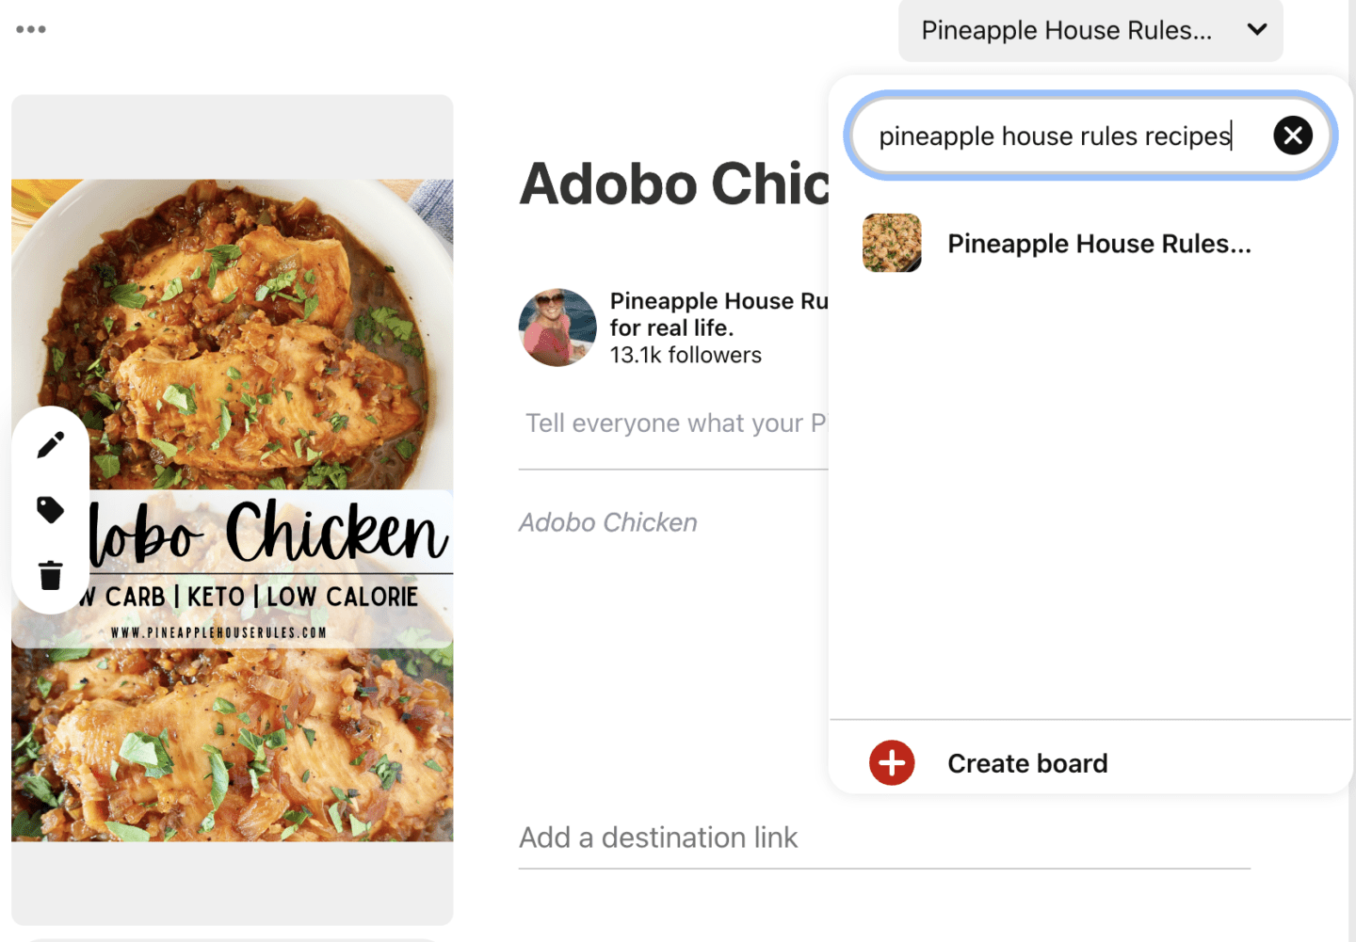Click the Pineapple House Rules profile avatar
This screenshot has height=942, width=1356.
(557, 327)
